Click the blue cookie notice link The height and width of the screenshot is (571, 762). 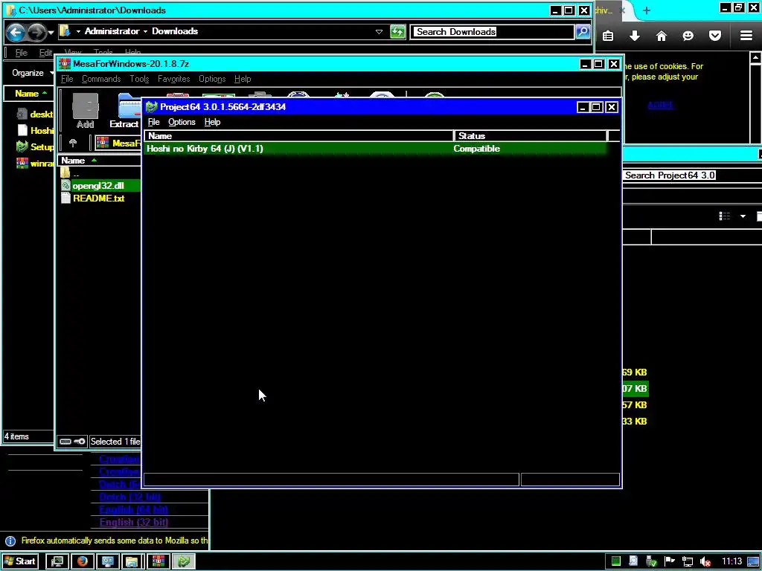661,105
